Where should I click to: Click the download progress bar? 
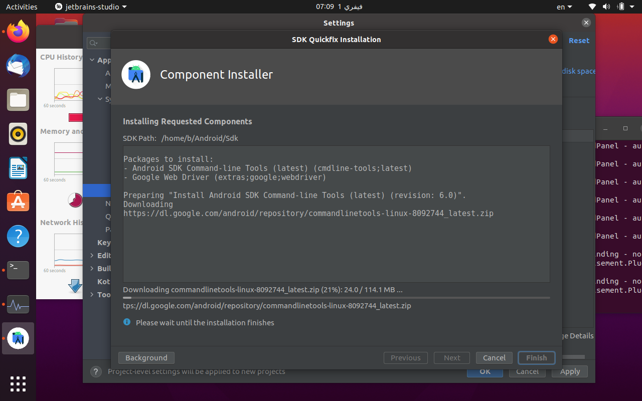[x=337, y=298]
